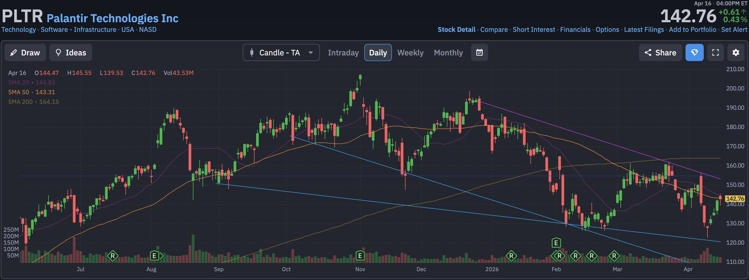
Task: Click the 250M volume axis label
Action: [11, 230]
